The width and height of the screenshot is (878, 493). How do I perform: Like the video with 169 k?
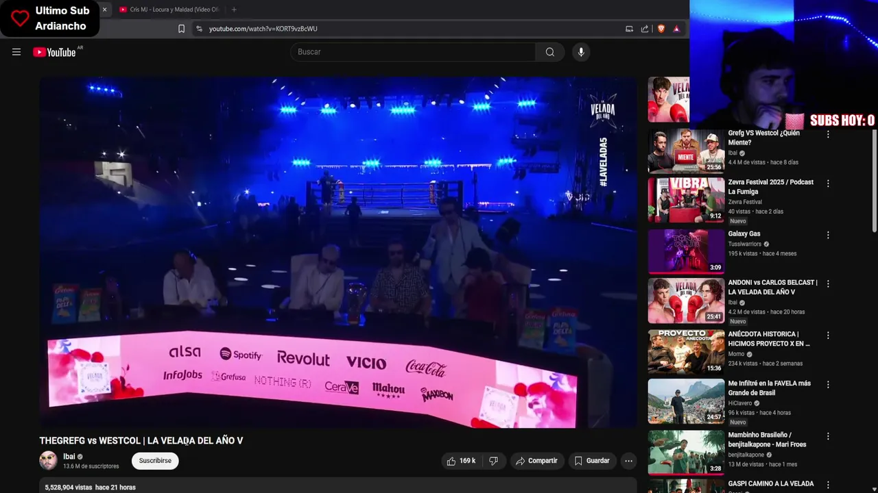point(461,461)
